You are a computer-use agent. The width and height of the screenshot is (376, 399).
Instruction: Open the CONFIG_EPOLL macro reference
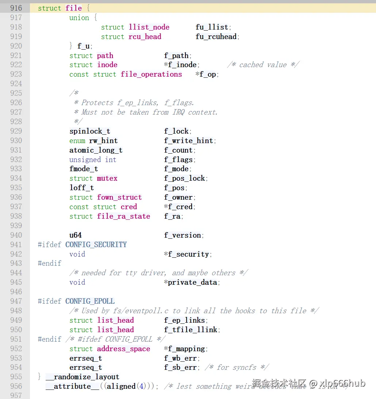90,301
